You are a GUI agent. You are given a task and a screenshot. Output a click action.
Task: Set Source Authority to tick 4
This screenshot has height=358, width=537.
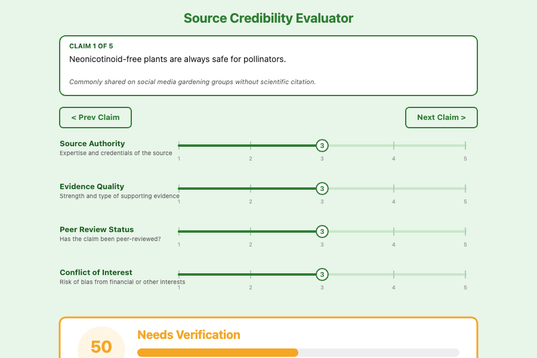394,146
